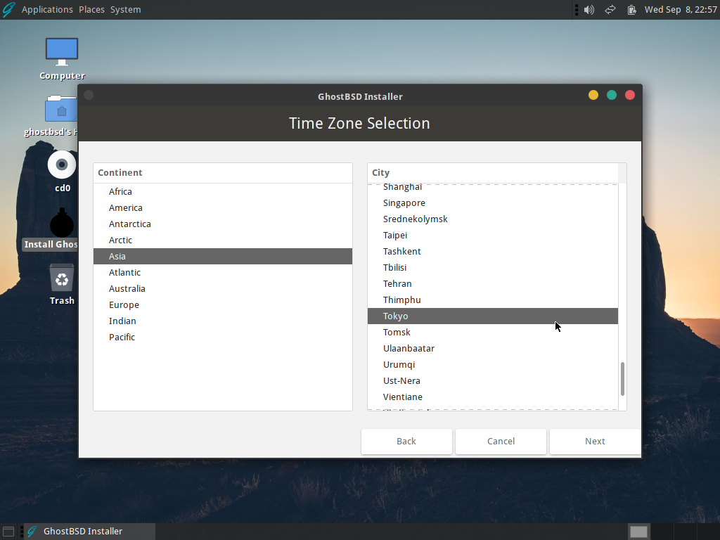
Task: Open the Places menu
Action: (91, 10)
